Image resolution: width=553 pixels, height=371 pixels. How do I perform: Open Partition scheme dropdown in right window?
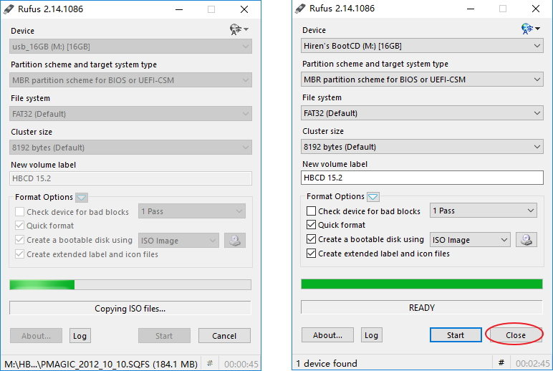coord(422,79)
